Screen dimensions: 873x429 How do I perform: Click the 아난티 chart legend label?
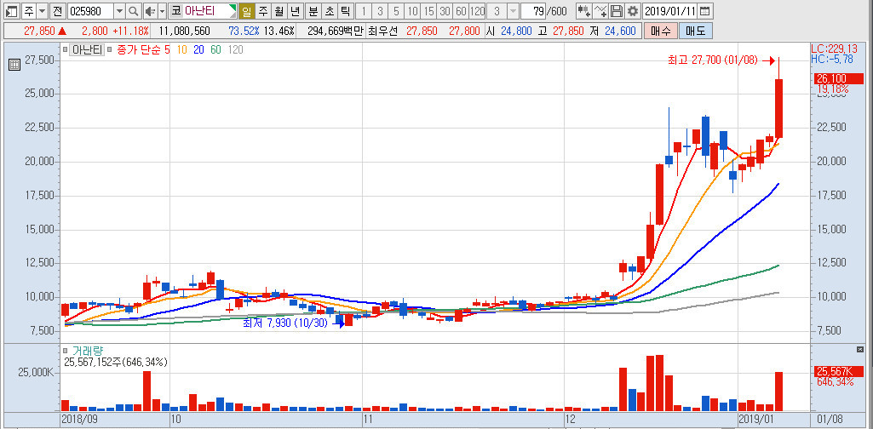pos(86,50)
